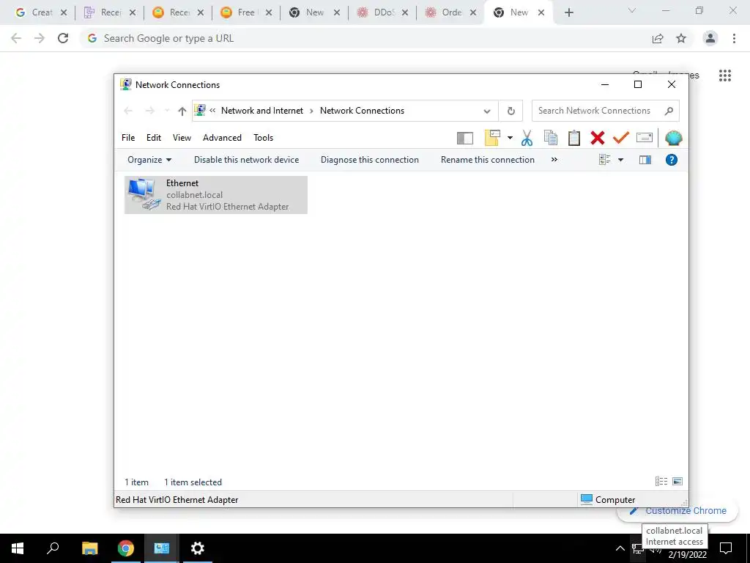Switch to details view in the status bar
This screenshot has height=563, width=750.
[661, 481]
